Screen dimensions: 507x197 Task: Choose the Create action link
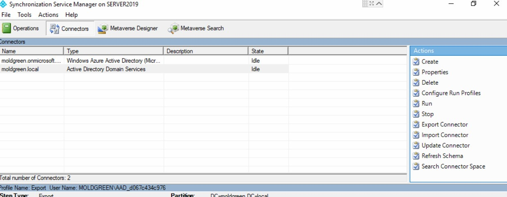click(430, 61)
